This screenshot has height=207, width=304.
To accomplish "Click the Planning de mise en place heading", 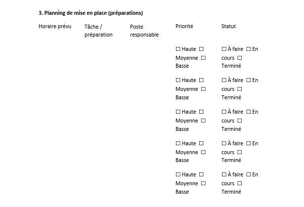I will click(x=94, y=12).
